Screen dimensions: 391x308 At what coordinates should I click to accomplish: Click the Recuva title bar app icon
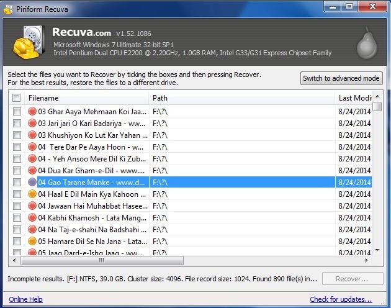pyautogui.click(x=8, y=9)
